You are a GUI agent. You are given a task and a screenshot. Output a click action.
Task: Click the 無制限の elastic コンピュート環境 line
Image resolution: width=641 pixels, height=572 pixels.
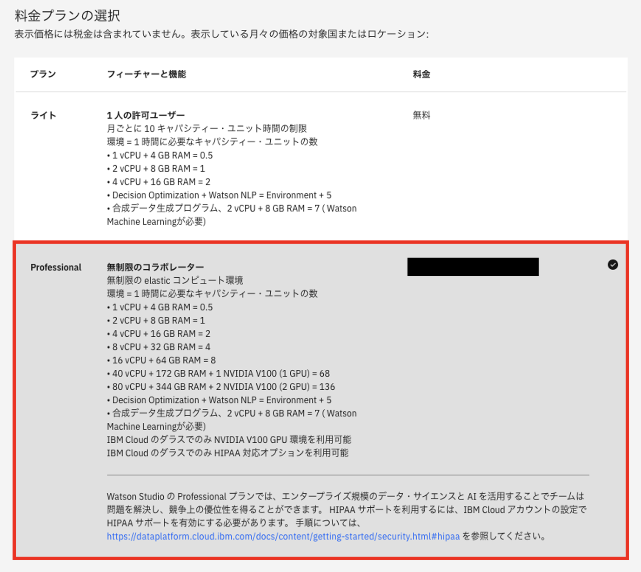tap(175, 280)
